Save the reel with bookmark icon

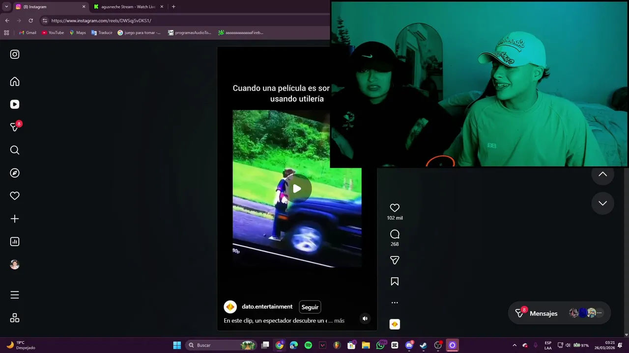(x=395, y=281)
